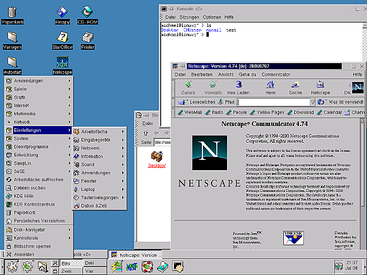The image size is (367, 275).
Task: Choose Bildschirm sperren in the K menu
Action: tap(39, 246)
